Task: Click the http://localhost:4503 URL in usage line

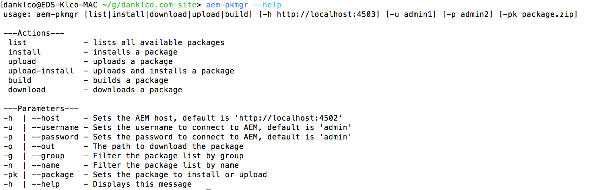Action: pos(326,14)
